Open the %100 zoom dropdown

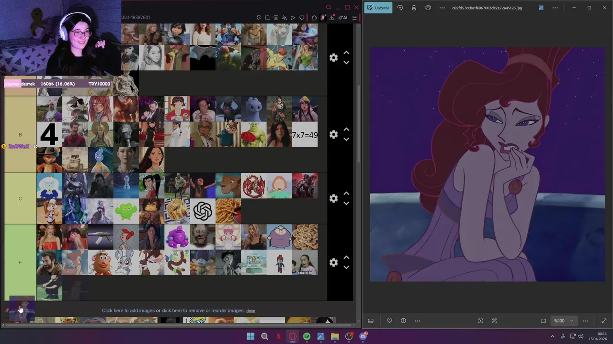coord(563,321)
